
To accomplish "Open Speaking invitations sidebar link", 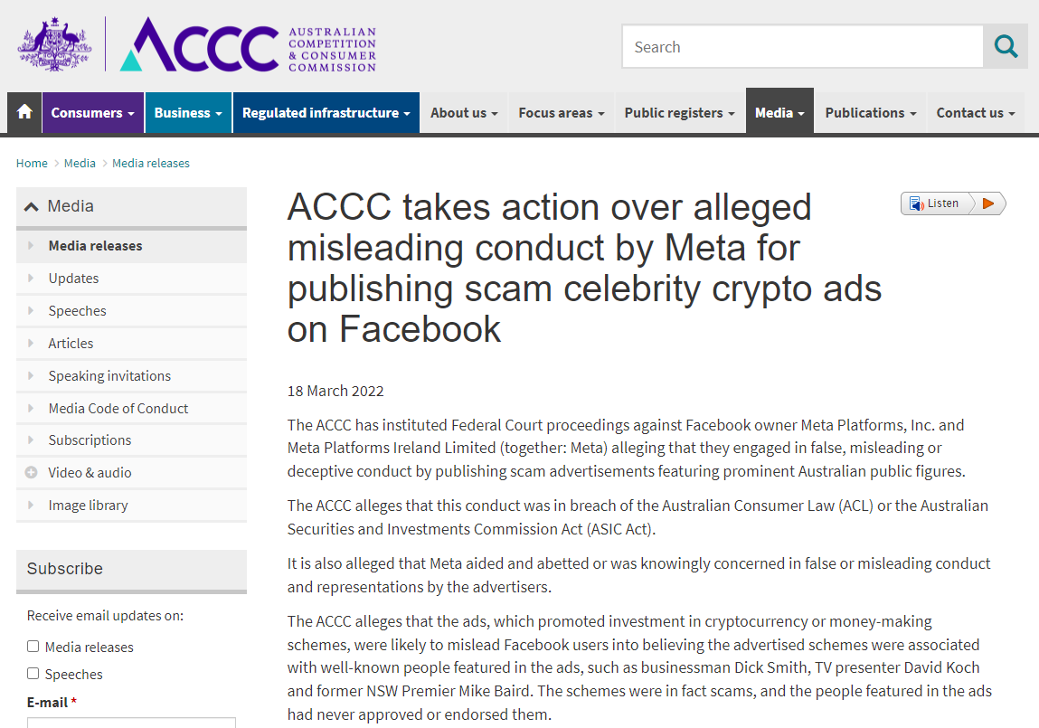I will (x=109, y=375).
